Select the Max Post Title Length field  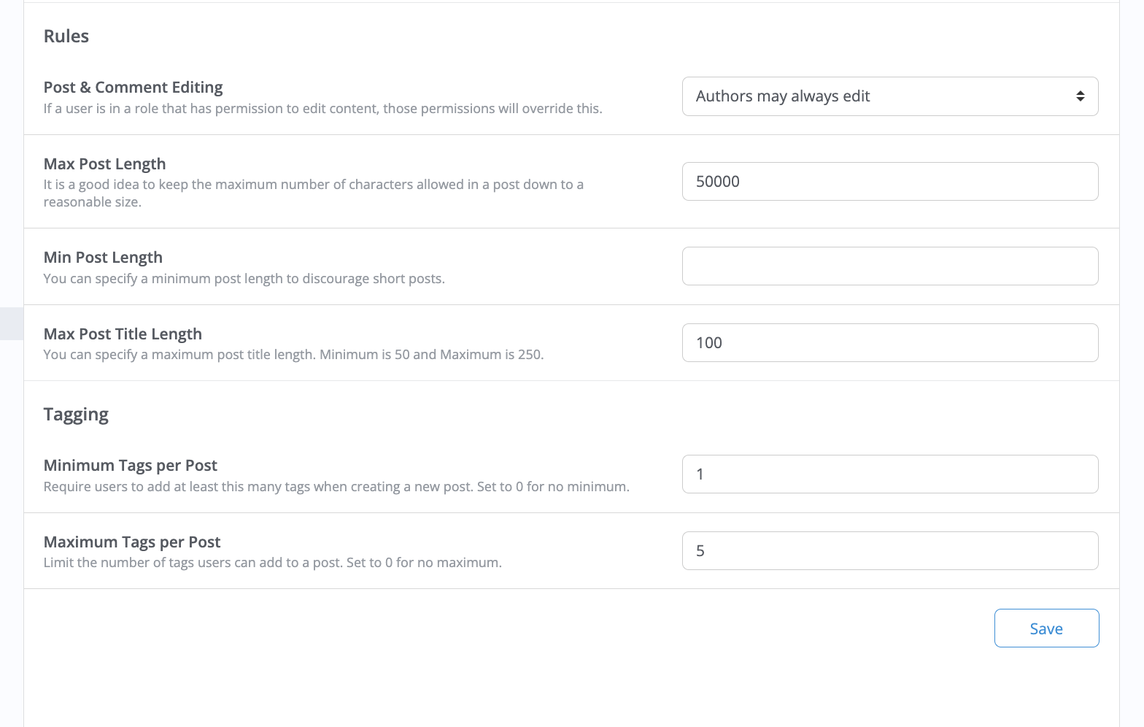(x=889, y=343)
